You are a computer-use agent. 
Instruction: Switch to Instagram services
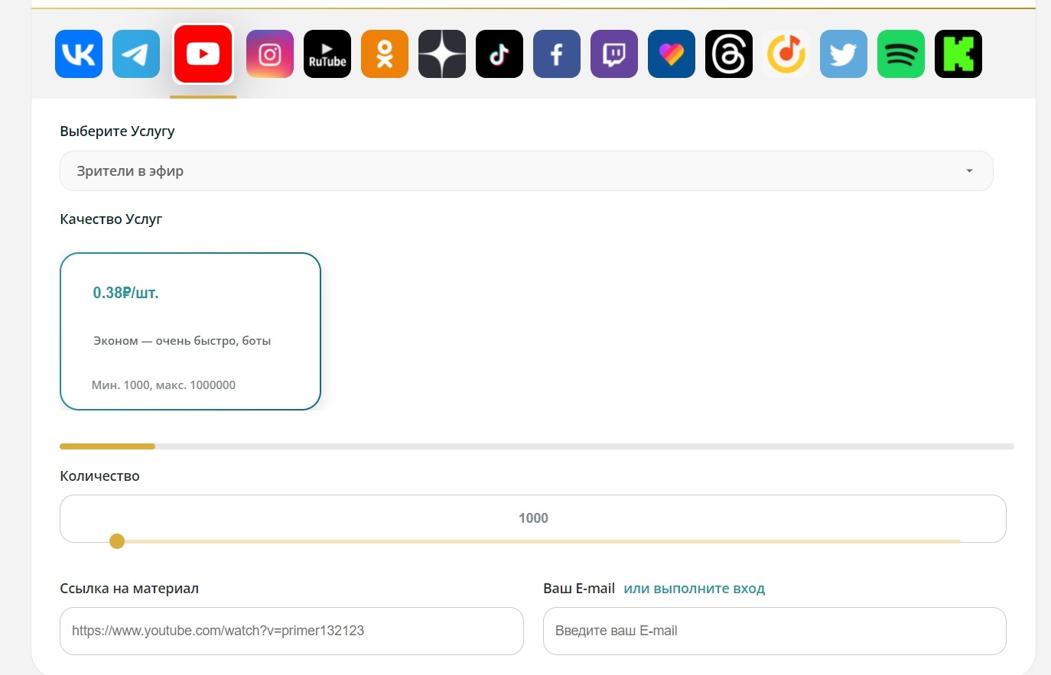pyautogui.click(x=270, y=54)
